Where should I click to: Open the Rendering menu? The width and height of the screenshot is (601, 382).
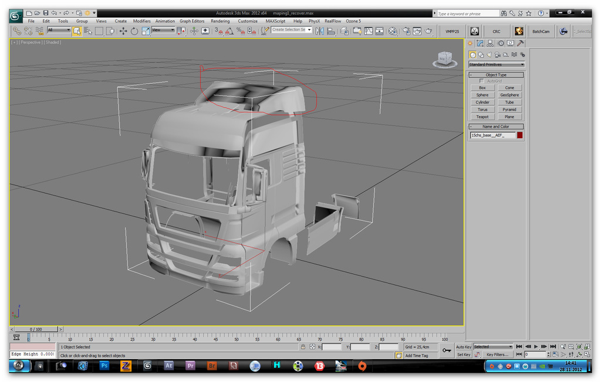(x=220, y=21)
